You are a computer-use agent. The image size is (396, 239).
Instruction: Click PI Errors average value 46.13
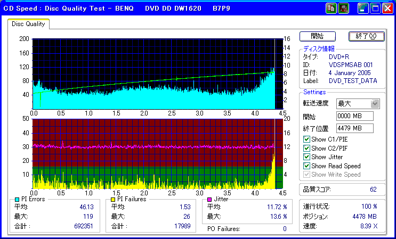click(86, 207)
